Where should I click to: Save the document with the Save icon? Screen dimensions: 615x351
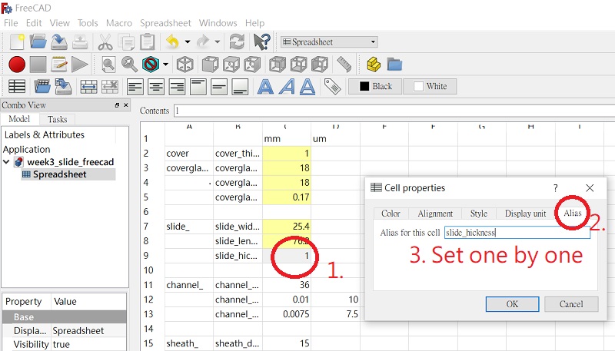[x=59, y=41]
